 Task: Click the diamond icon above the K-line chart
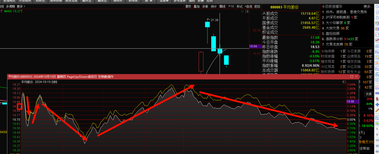[242, 12]
